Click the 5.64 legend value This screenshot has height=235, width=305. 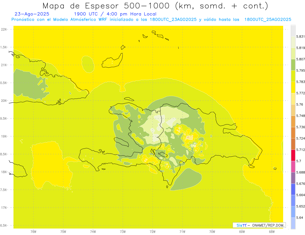coord(300,218)
